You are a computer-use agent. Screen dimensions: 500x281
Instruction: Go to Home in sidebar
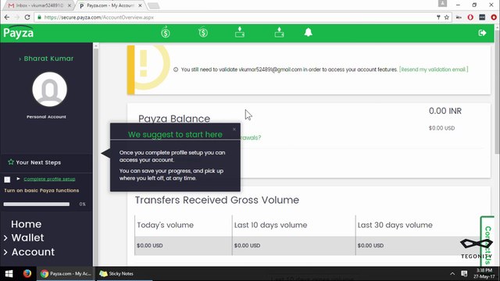click(x=26, y=224)
